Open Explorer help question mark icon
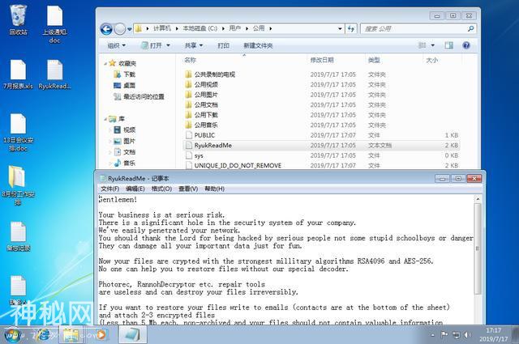The height and width of the screenshot is (344, 519). (x=466, y=45)
